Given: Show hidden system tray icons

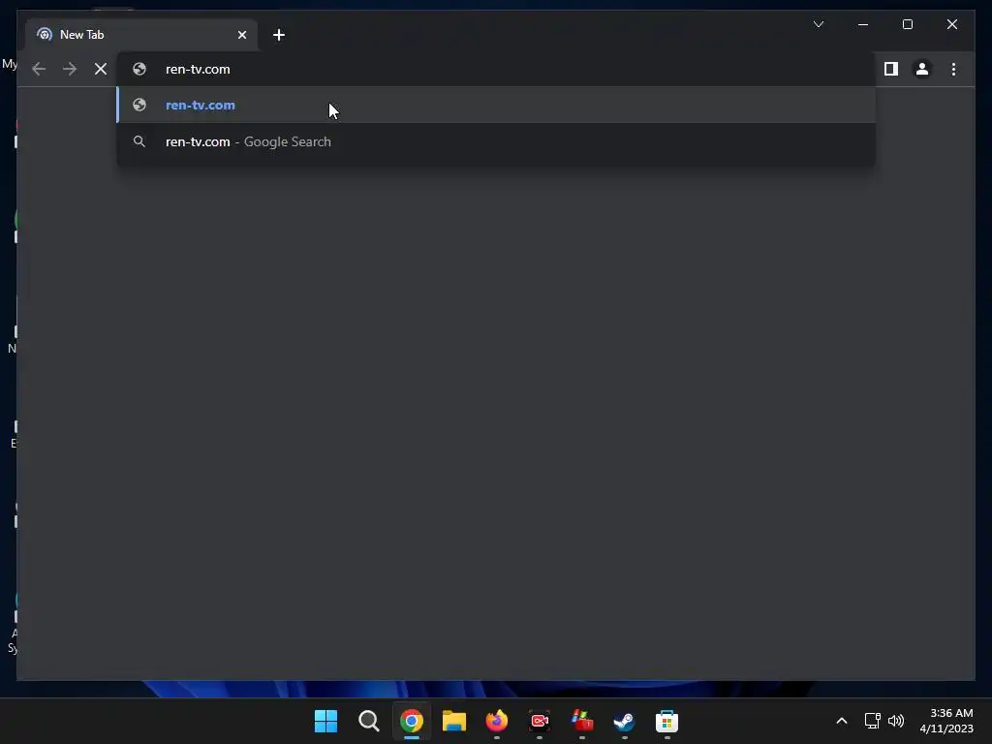Looking at the screenshot, I should [842, 721].
